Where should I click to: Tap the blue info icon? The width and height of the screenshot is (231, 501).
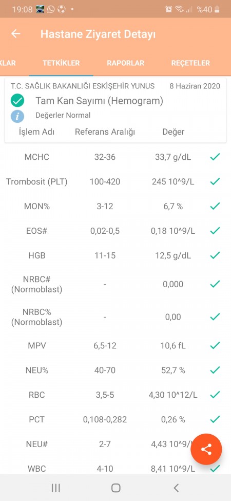(x=17, y=116)
